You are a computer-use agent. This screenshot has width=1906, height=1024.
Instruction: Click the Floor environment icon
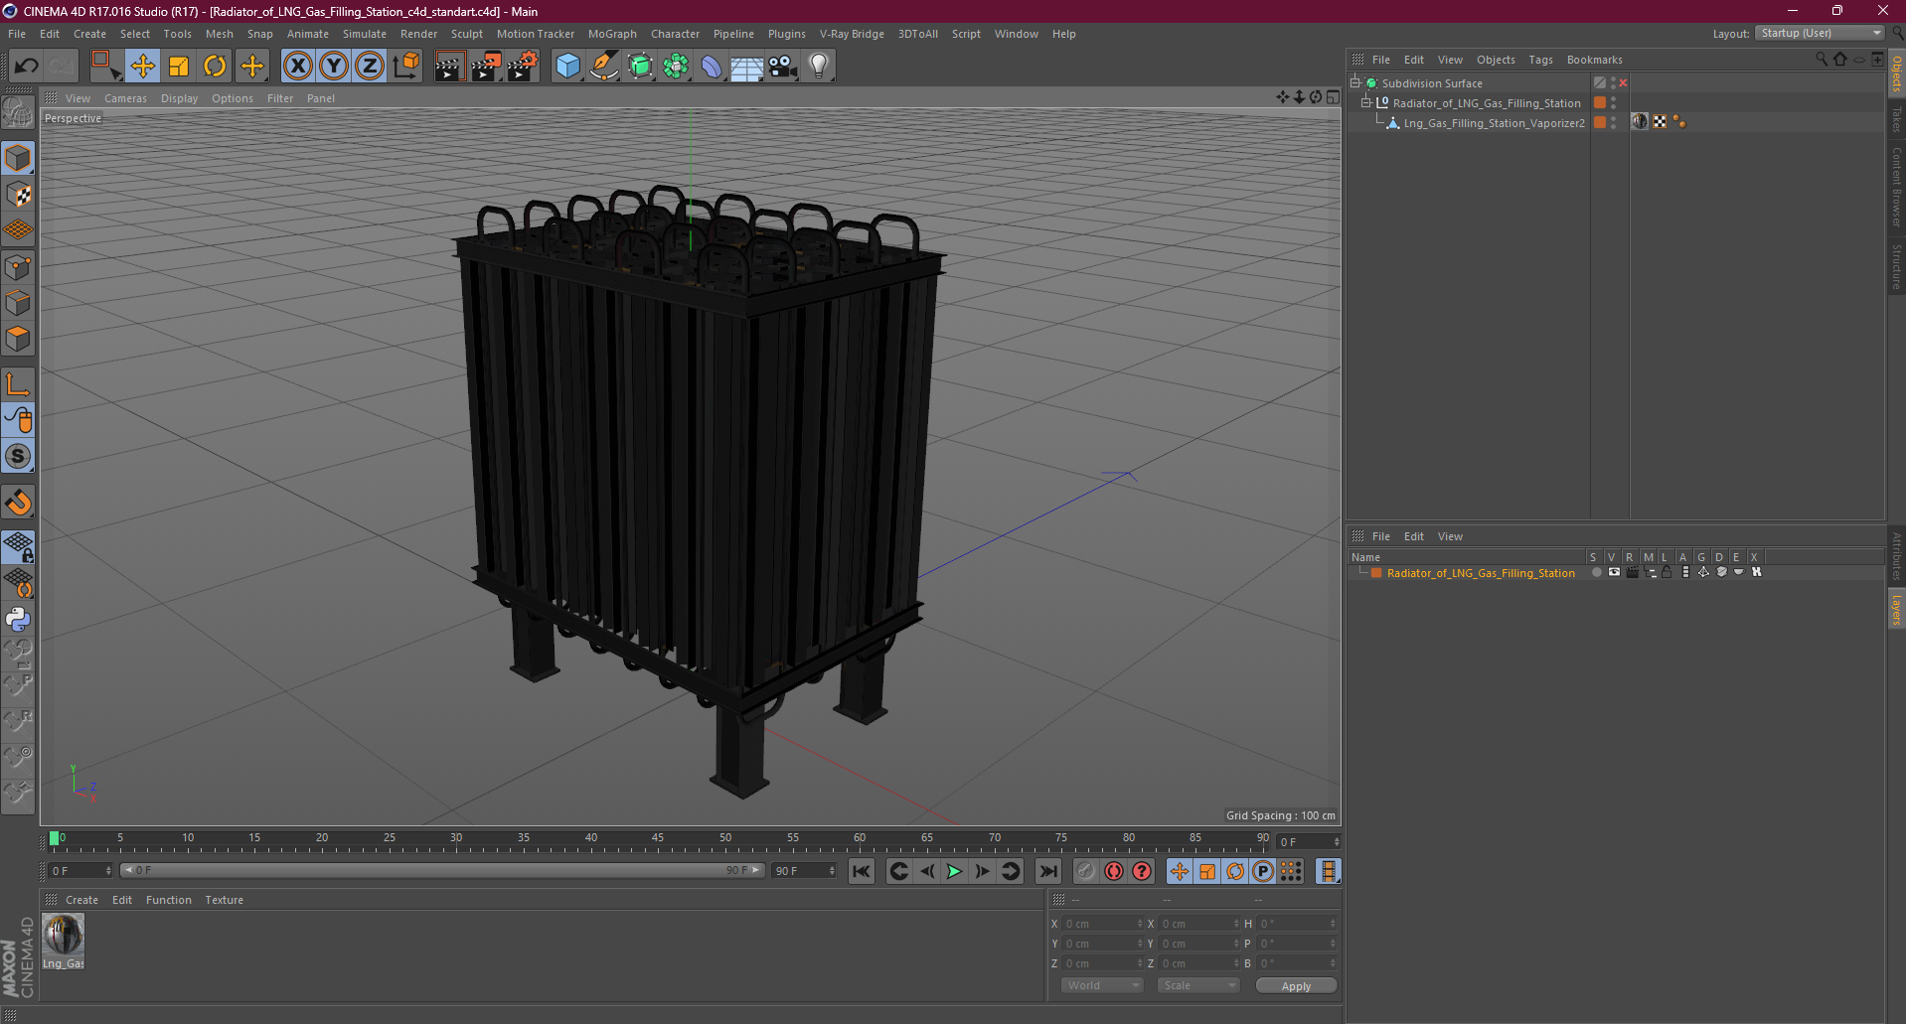746,67
